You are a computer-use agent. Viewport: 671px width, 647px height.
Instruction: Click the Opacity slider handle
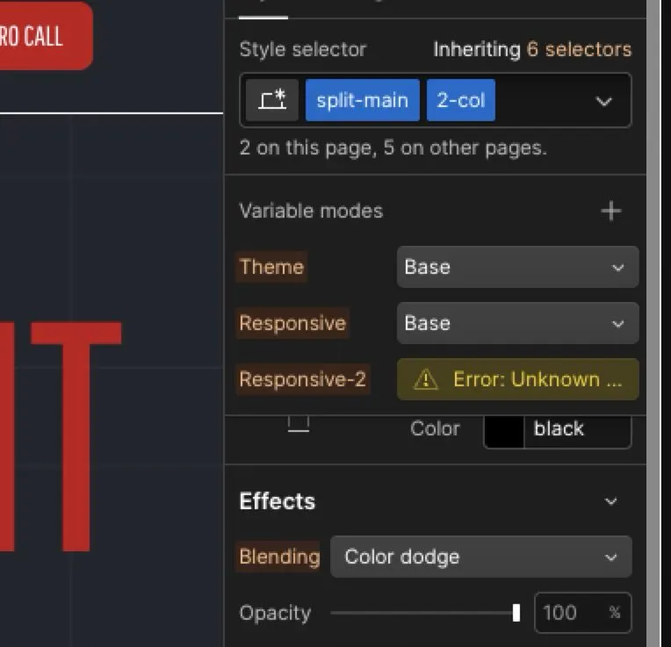tap(516, 613)
